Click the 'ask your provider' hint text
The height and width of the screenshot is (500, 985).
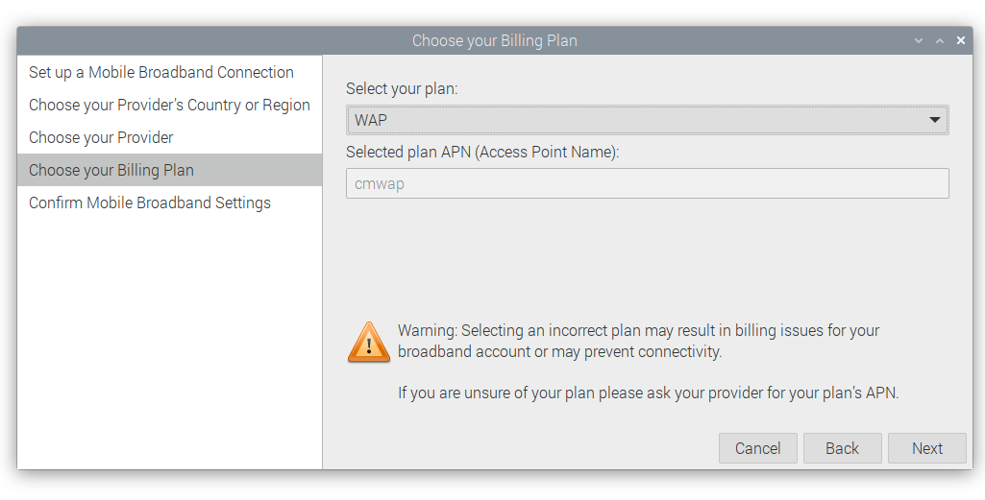pyautogui.click(x=648, y=393)
